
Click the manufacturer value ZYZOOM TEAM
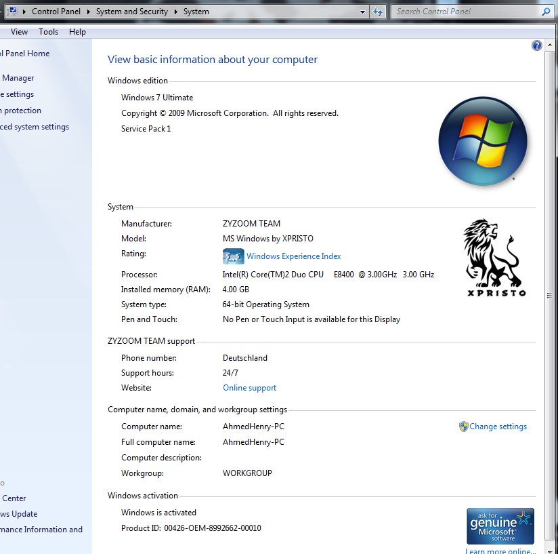251,223
